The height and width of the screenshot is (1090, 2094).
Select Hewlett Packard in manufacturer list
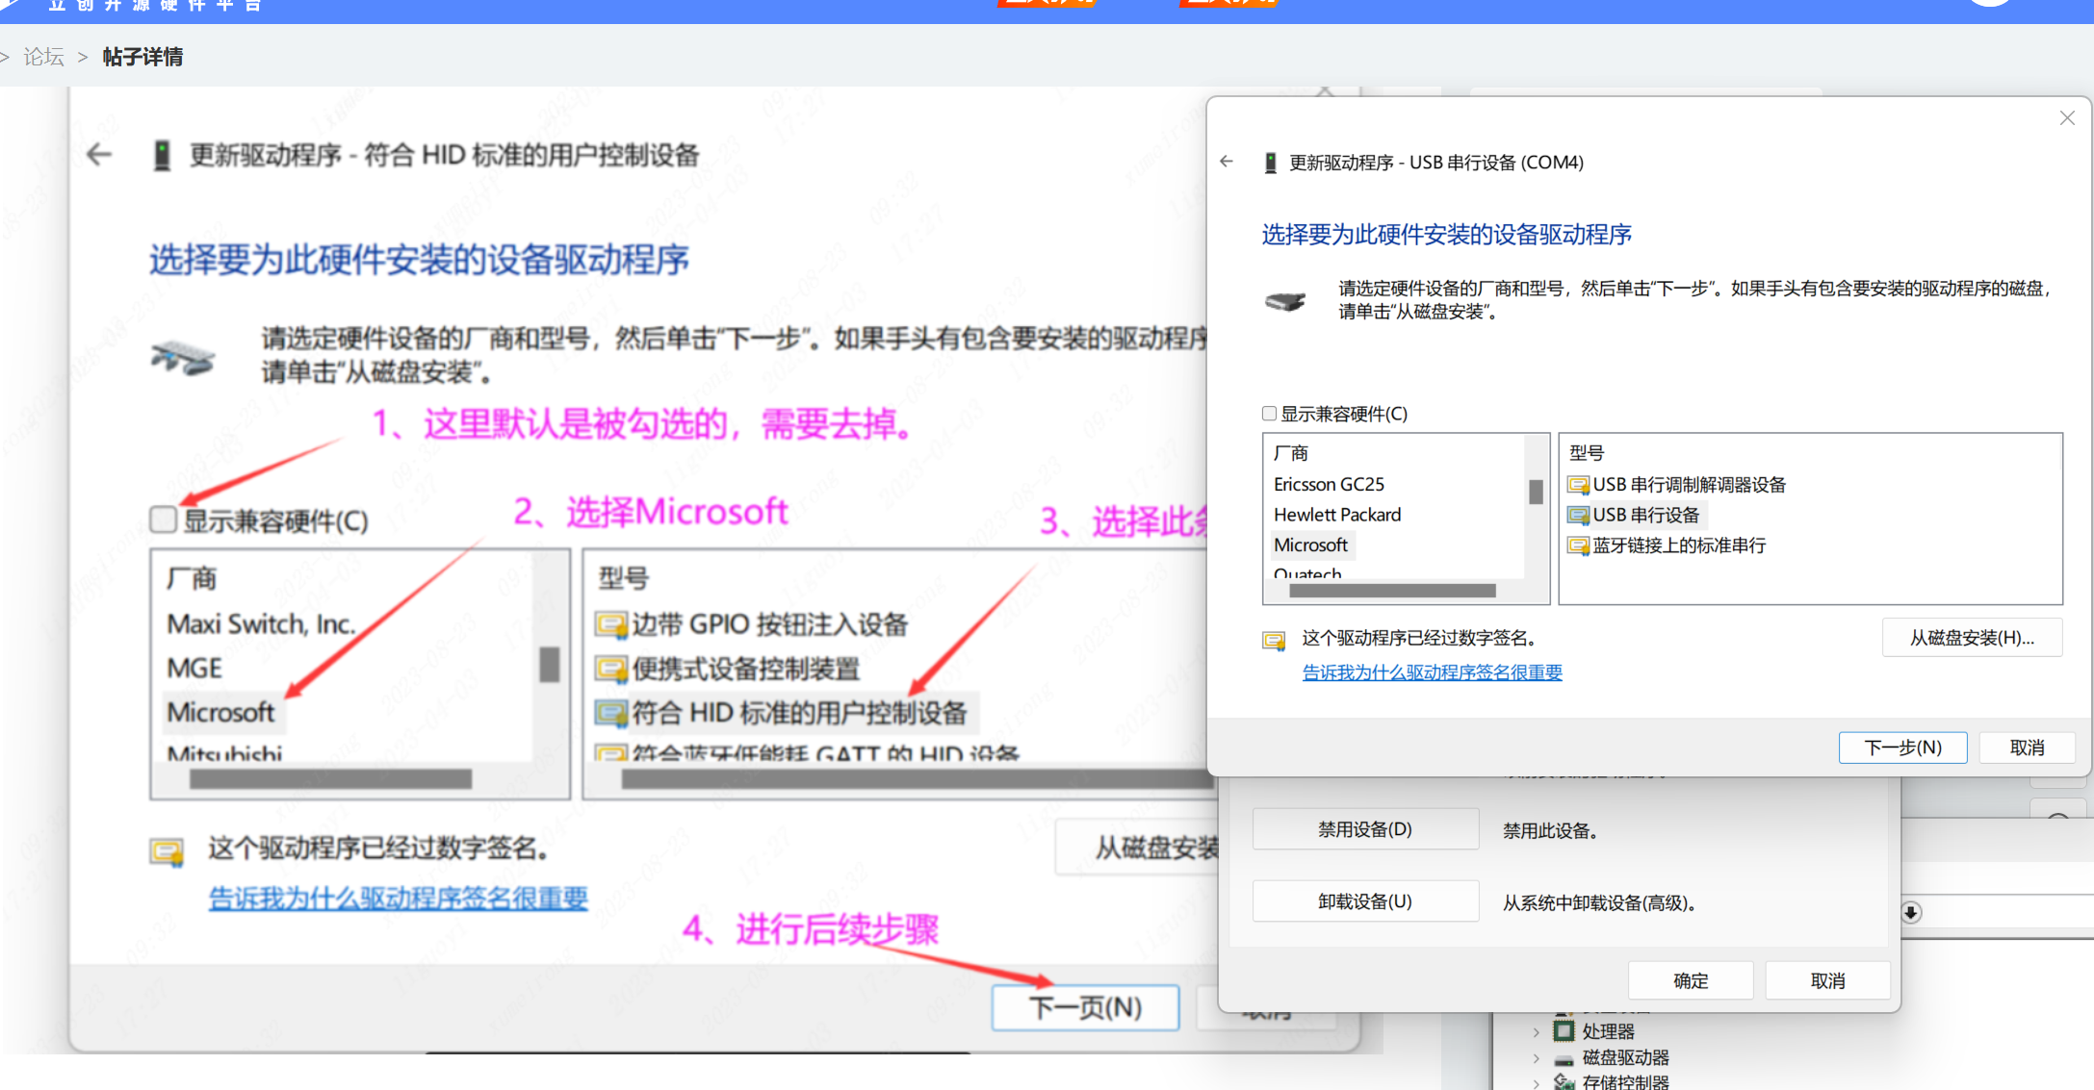[x=1337, y=515]
